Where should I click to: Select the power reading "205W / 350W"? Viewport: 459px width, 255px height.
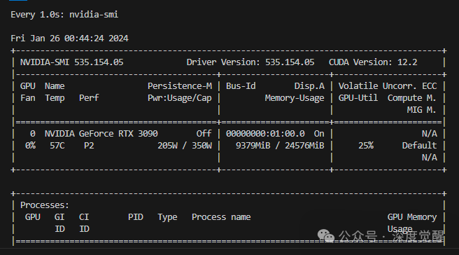[185, 146]
